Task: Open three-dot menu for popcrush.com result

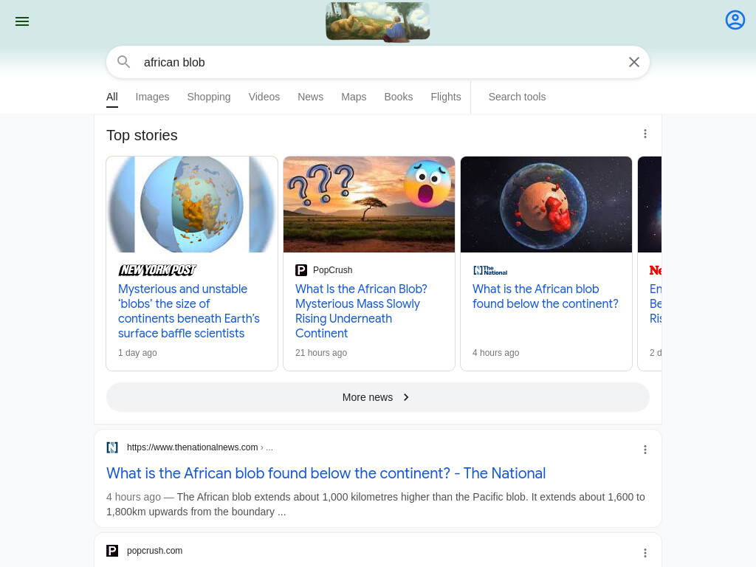Action: [645, 553]
